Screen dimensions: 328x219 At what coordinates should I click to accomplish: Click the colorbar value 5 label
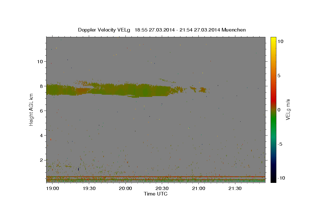pyautogui.click(x=279, y=76)
